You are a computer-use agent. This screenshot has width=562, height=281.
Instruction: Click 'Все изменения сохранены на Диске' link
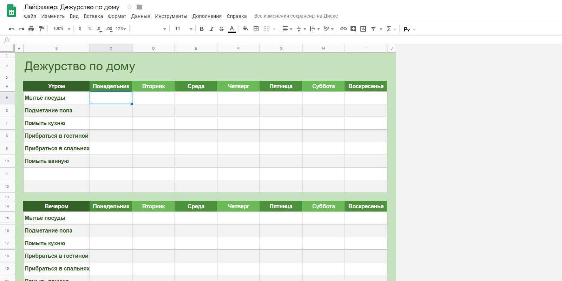coord(296,16)
